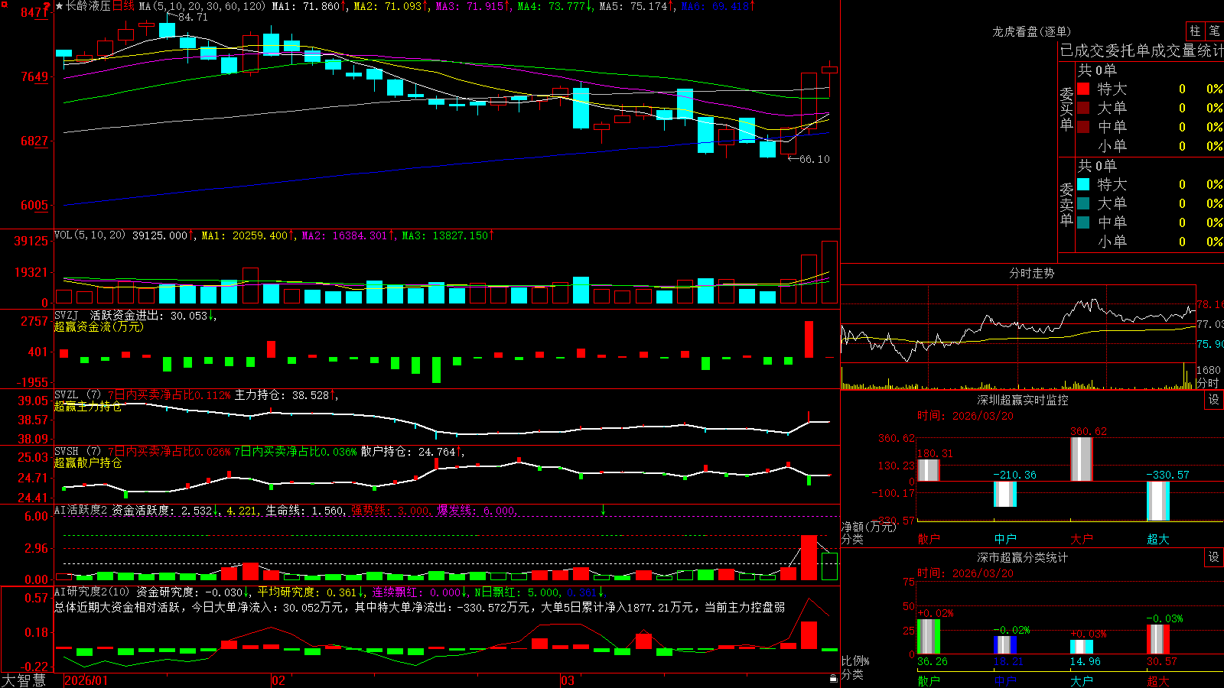Screen dimensions: 1224x688
Task: Click the dark red 大单 buy-order swatch
Action: click(1083, 108)
